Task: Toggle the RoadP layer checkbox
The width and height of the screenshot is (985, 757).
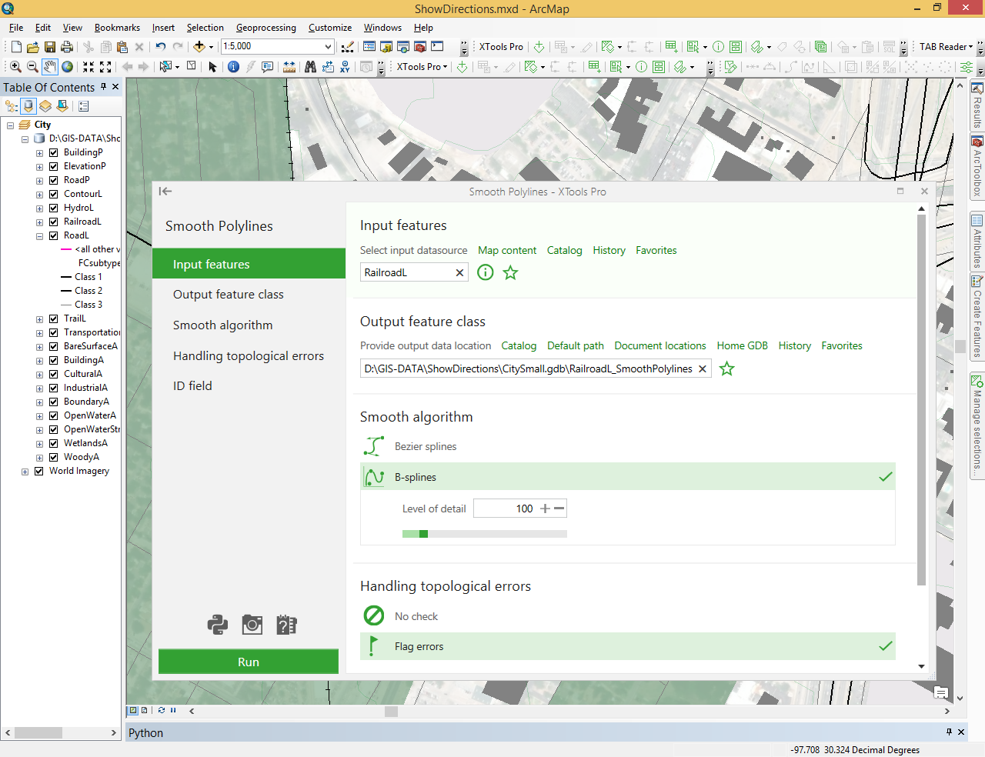Action: 54,180
